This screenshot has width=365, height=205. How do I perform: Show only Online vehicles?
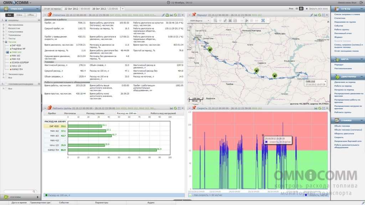coord(19,15)
